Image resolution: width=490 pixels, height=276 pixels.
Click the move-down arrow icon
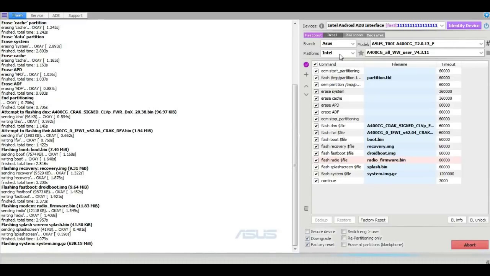pos(306,94)
